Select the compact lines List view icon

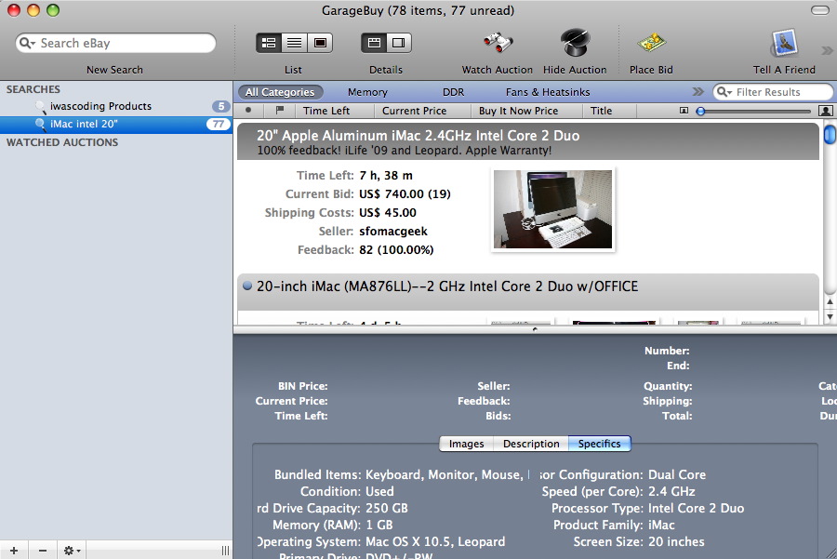[x=294, y=43]
